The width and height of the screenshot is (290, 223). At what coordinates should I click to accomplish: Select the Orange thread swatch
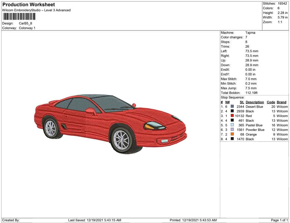coord(232,134)
